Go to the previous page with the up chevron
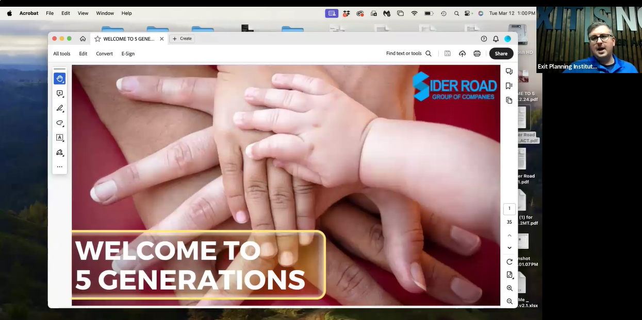 tap(509, 235)
